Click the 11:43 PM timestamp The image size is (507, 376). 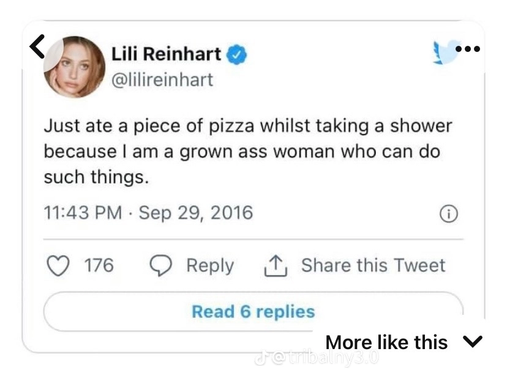(x=82, y=213)
